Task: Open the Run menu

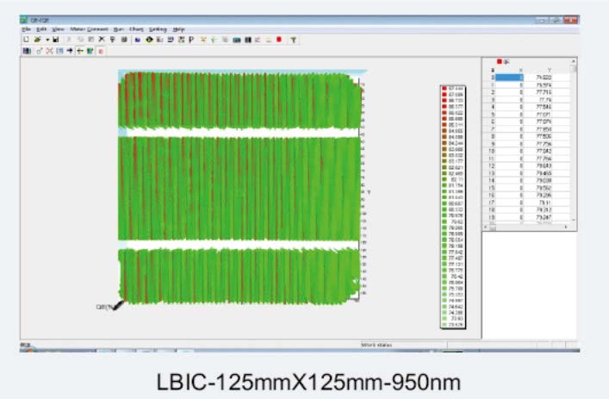Action: click(117, 29)
